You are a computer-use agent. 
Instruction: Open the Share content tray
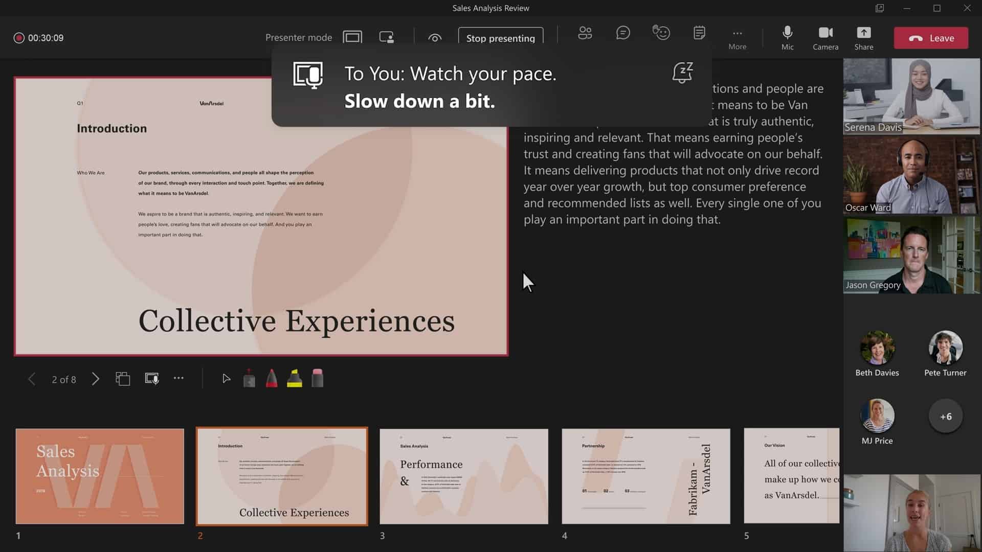(863, 38)
